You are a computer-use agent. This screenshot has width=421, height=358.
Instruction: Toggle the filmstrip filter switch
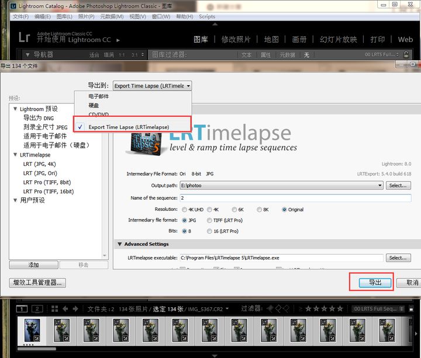click(411, 309)
